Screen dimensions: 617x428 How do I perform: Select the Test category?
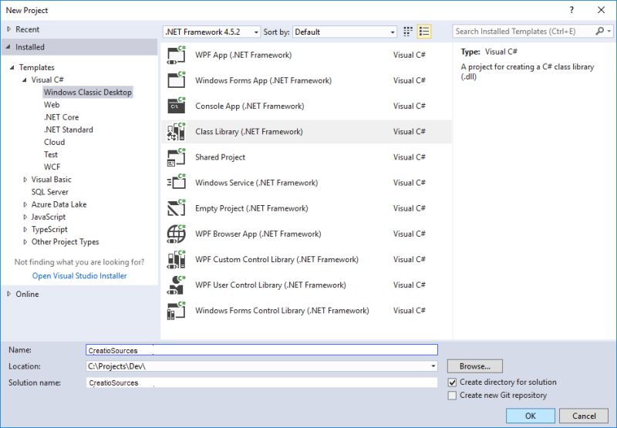coord(51,154)
